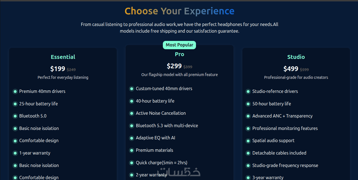Click the bullet icon beside Premium 40mm drivers
The image size is (358, 180).
[15, 92]
